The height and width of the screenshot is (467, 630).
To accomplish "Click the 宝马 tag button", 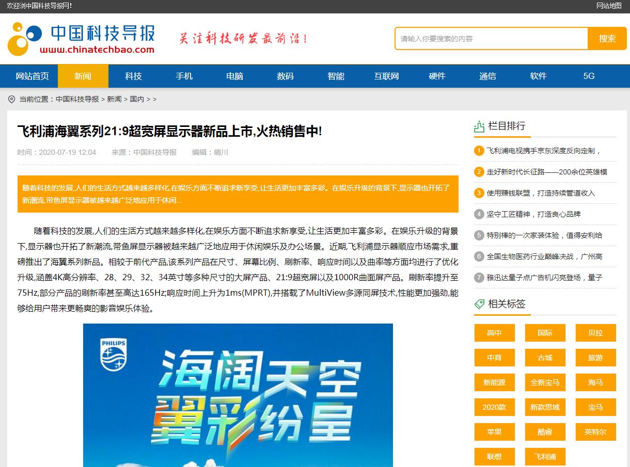I will coord(596,407).
